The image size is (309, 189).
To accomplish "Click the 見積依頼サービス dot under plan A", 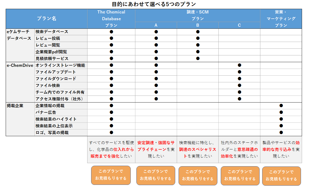I will pyautogui.click(x=156, y=58).
